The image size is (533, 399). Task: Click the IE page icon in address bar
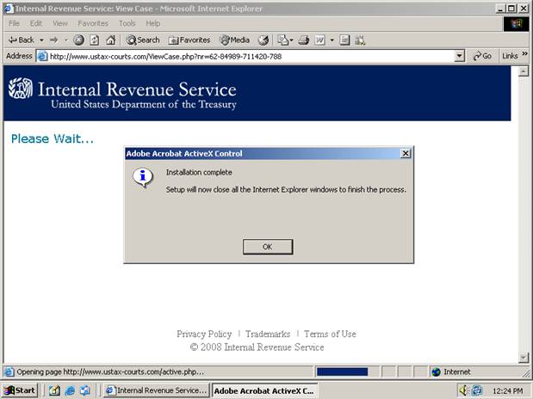(x=42, y=56)
